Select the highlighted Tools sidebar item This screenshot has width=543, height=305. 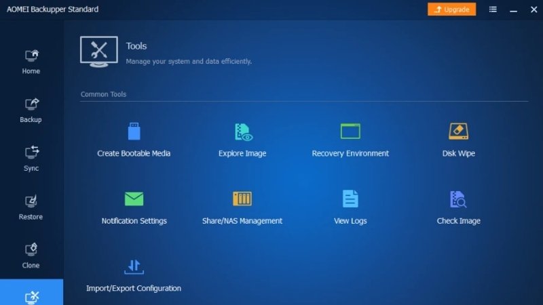[x=31, y=292]
